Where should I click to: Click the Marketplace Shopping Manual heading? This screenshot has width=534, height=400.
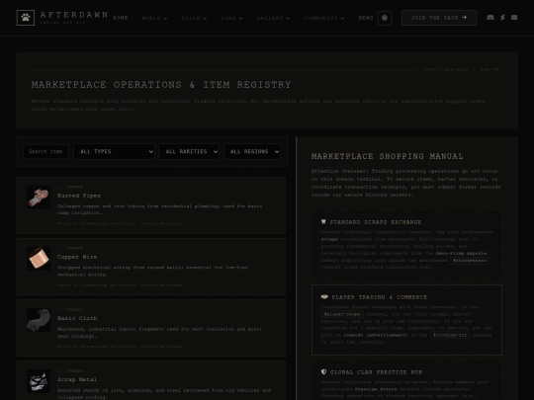pyautogui.click(x=388, y=156)
